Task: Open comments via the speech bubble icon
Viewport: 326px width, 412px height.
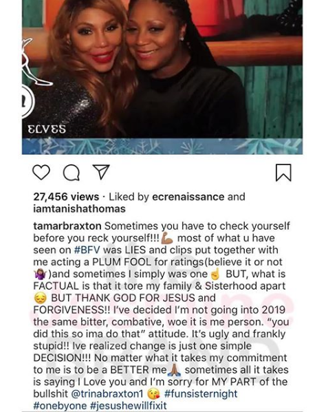Action: (x=72, y=173)
